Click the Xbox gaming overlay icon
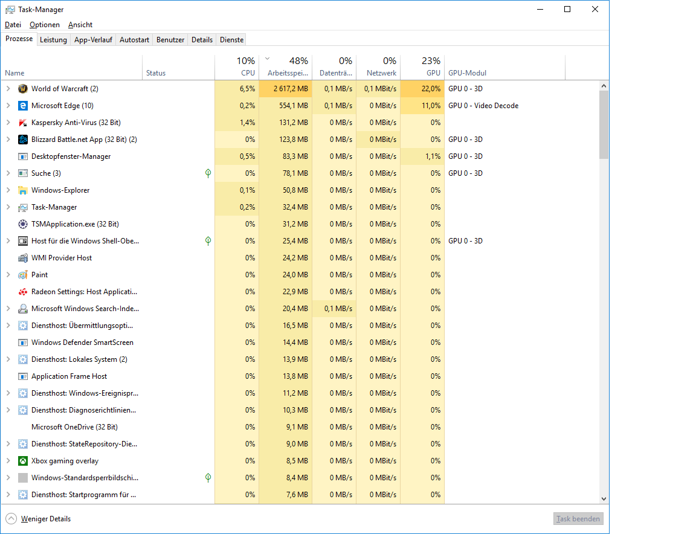Viewport: 696px width, 534px height. (x=22, y=461)
